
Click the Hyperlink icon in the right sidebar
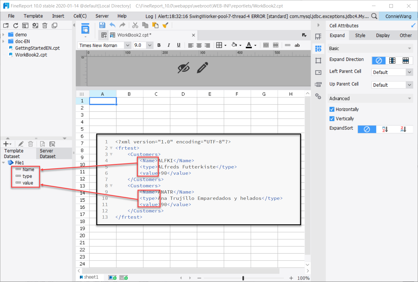pyautogui.click(x=318, y=96)
